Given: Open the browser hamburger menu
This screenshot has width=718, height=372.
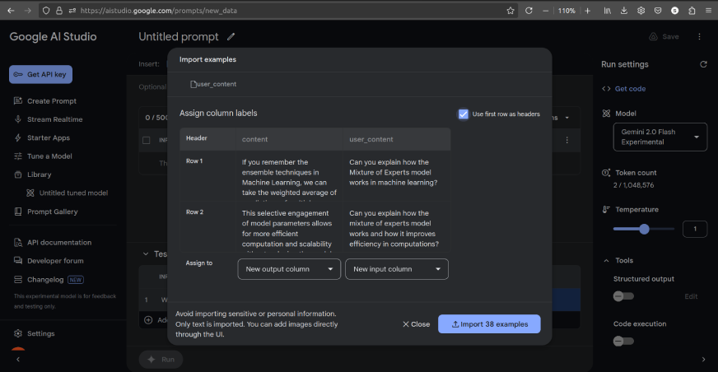Looking at the screenshot, I should pos(708,11).
